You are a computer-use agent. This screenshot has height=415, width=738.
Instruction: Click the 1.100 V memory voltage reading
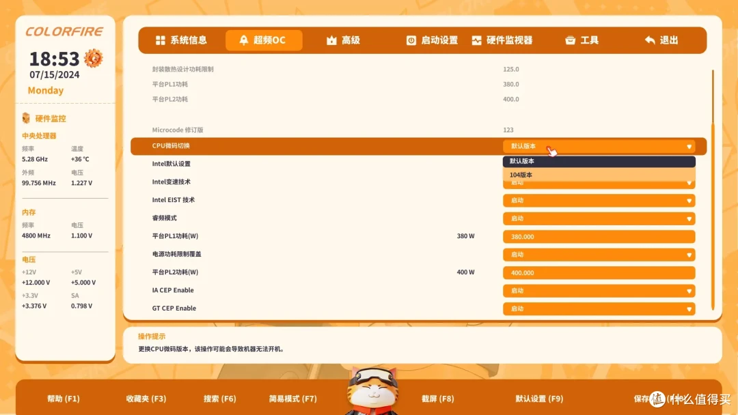pyautogui.click(x=81, y=235)
